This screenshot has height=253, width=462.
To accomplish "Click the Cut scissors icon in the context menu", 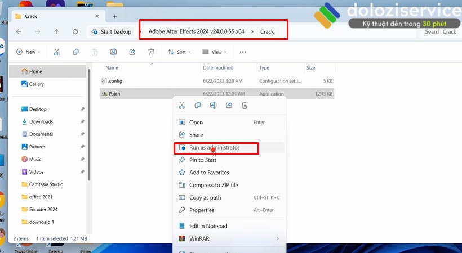I will point(182,105).
